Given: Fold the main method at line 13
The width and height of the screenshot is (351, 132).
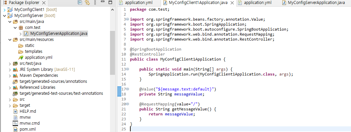Looking at the screenshot, I should (128, 69).
